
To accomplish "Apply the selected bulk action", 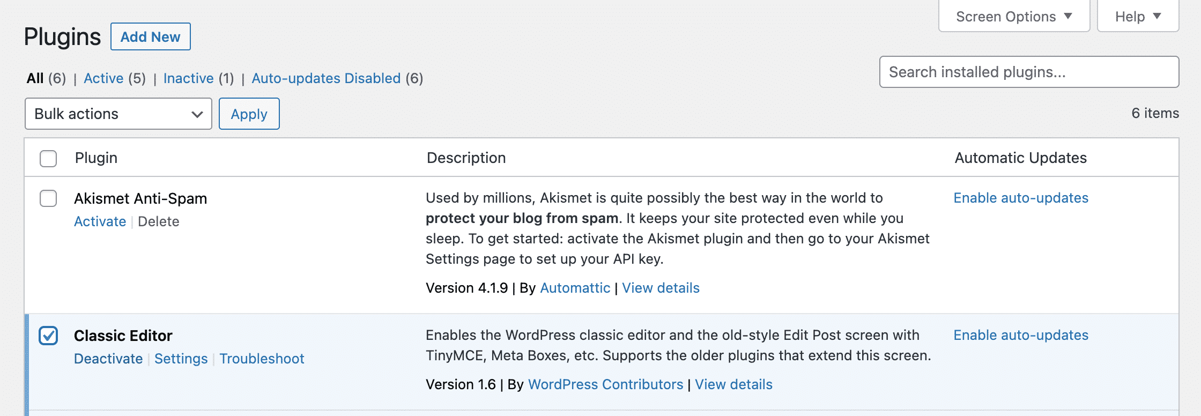I will coord(249,114).
